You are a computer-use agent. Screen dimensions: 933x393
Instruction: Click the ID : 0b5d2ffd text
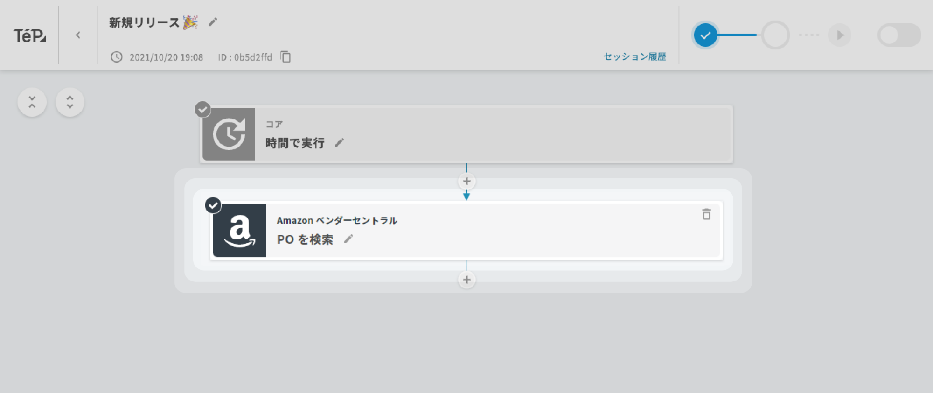[245, 57]
